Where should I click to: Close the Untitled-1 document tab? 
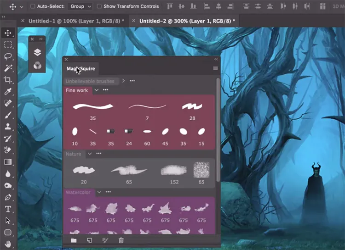23,21
